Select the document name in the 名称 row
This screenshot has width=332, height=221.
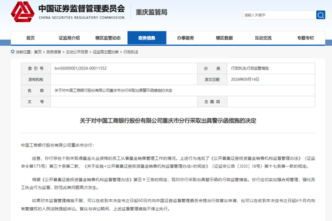(x=113, y=91)
